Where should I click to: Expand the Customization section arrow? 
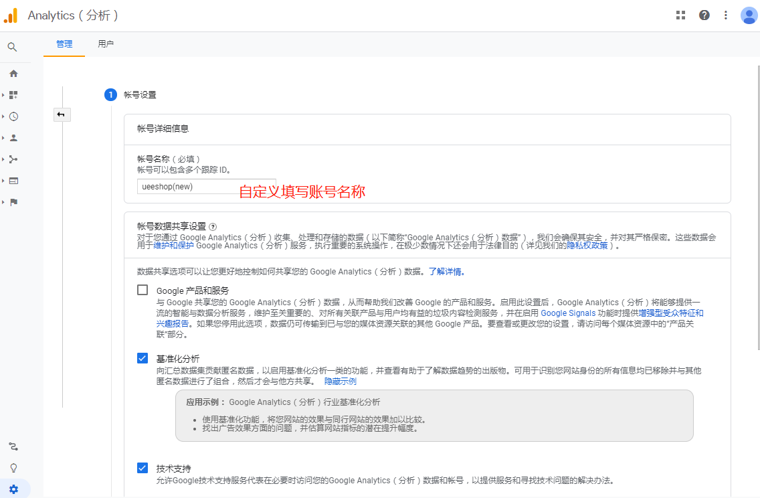(3, 95)
